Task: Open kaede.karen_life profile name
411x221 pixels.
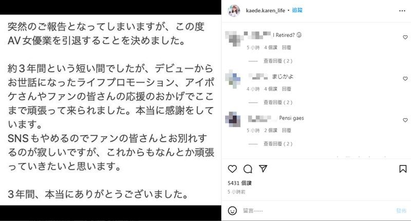Action: coord(265,10)
